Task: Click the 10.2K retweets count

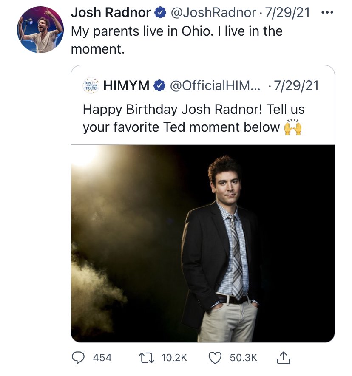Action: click(174, 358)
